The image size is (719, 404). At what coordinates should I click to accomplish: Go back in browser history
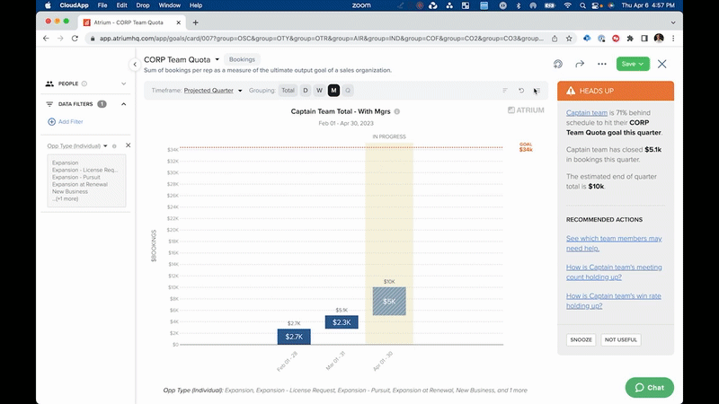pyautogui.click(x=46, y=39)
